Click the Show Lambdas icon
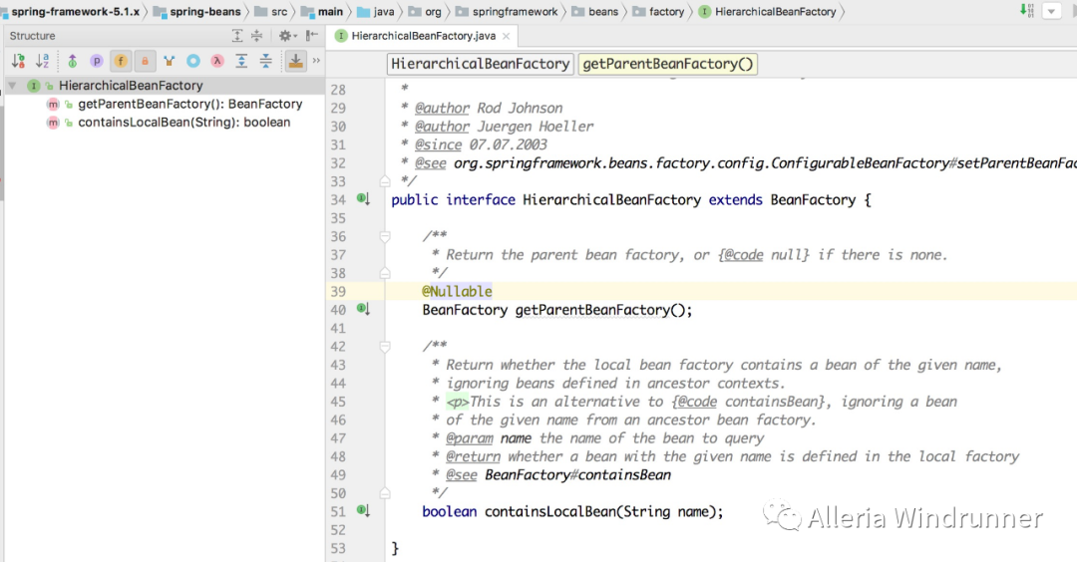This screenshot has width=1077, height=562. (x=217, y=61)
